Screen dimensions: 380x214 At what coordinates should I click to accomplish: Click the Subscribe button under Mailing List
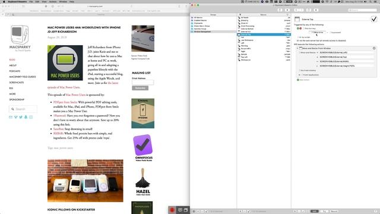(140, 88)
